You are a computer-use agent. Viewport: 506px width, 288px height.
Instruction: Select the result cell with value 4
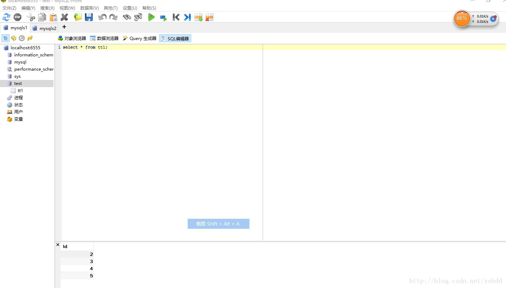77,268
